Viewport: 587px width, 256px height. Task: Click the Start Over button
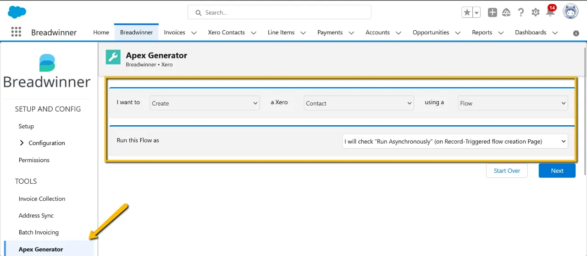tap(507, 171)
